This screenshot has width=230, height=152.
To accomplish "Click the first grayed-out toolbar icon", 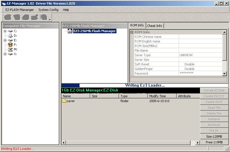I will 7,17.
